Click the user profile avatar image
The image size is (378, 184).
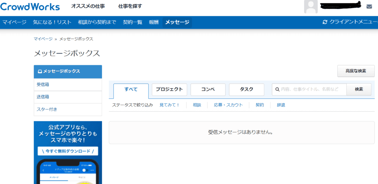(x=310, y=7)
